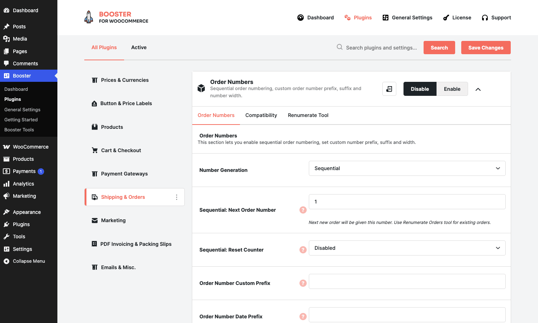Click the Booster rocket logo icon
The image size is (538, 323).
[x=89, y=17]
